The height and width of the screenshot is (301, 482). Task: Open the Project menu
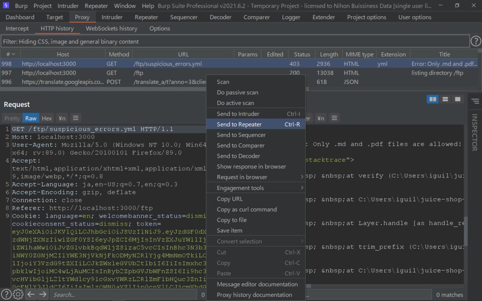pos(43,6)
